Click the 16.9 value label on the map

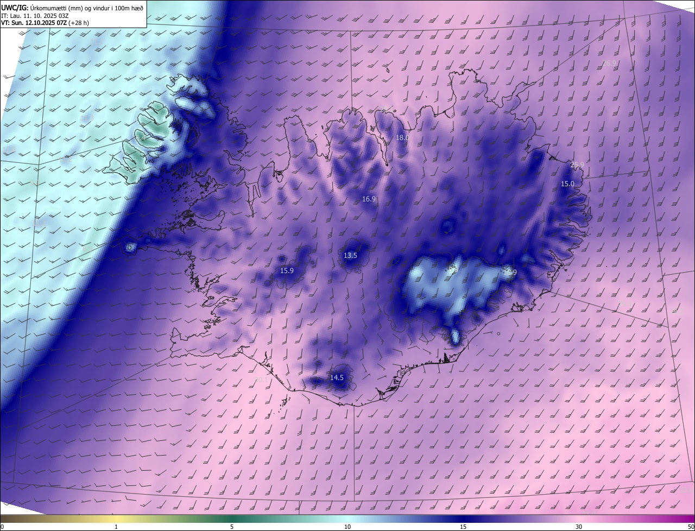pyautogui.click(x=369, y=199)
